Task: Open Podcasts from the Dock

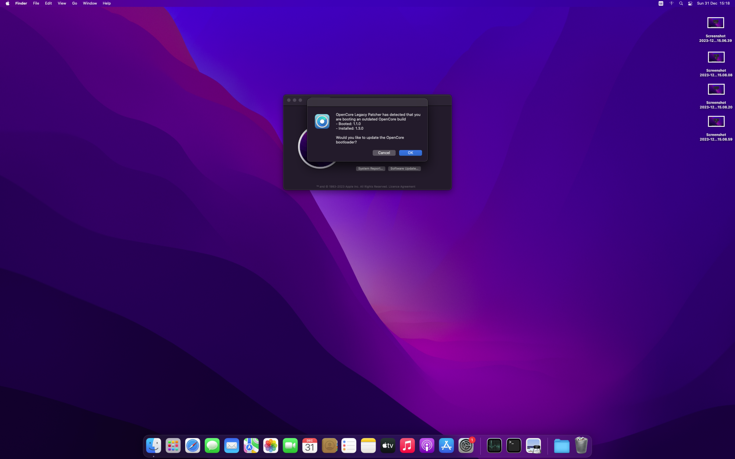Action: click(x=427, y=445)
